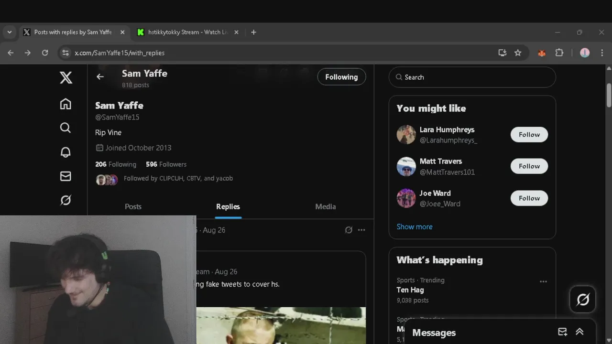The height and width of the screenshot is (344, 612).
Task: Open 206 Following list
Action: (116, 164)
